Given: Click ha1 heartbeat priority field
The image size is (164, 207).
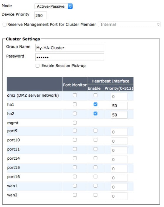Looking at the screenshot, I should tap(119, 106).
